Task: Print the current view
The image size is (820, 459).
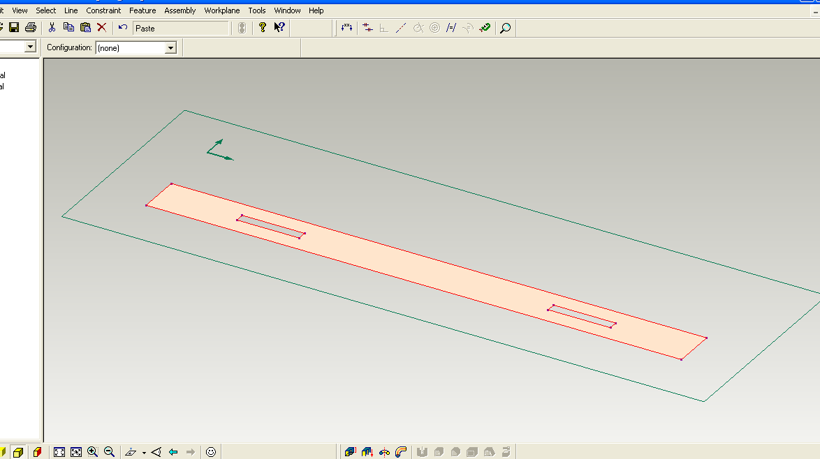Action: point(31,28)
